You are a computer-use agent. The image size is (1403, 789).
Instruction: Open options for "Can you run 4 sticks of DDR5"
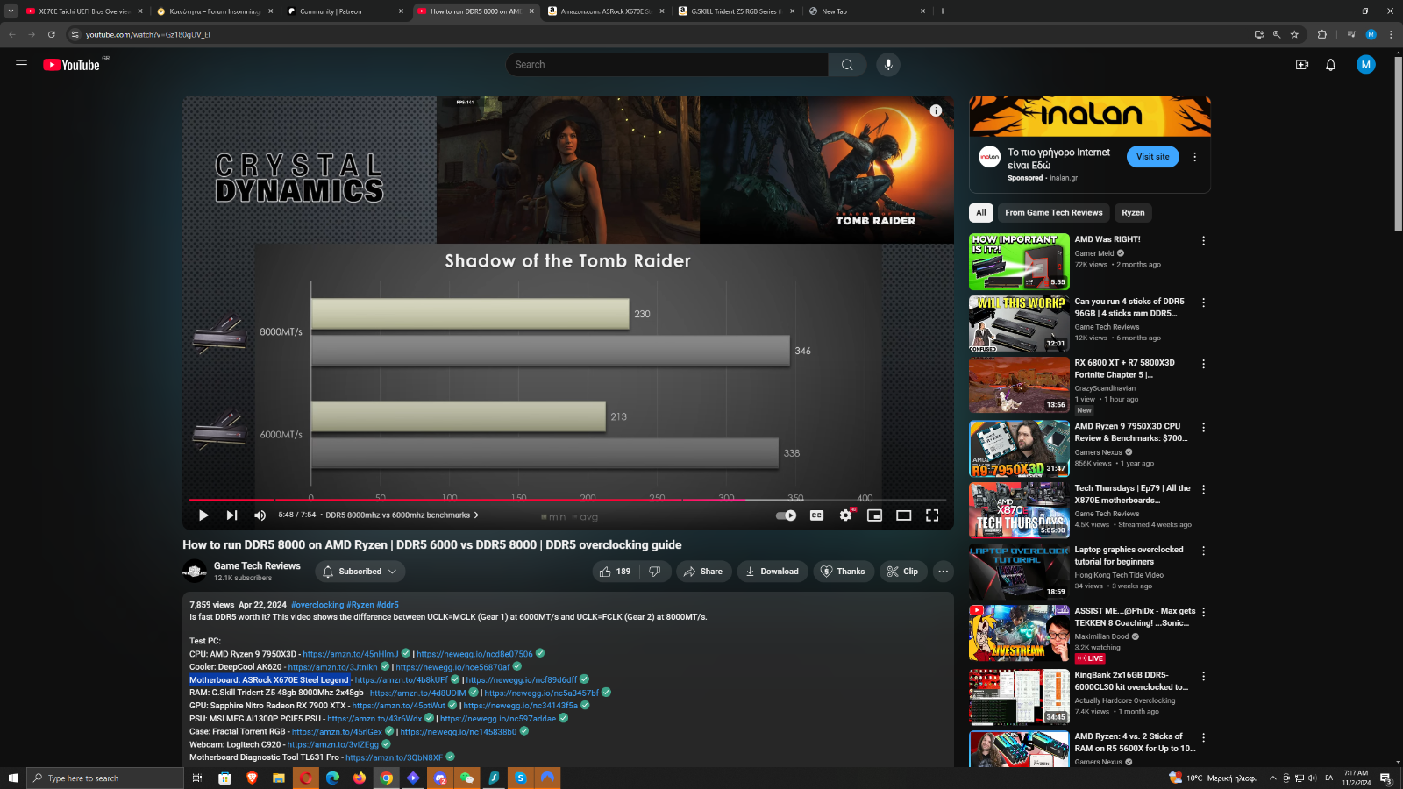(1203, 302)
